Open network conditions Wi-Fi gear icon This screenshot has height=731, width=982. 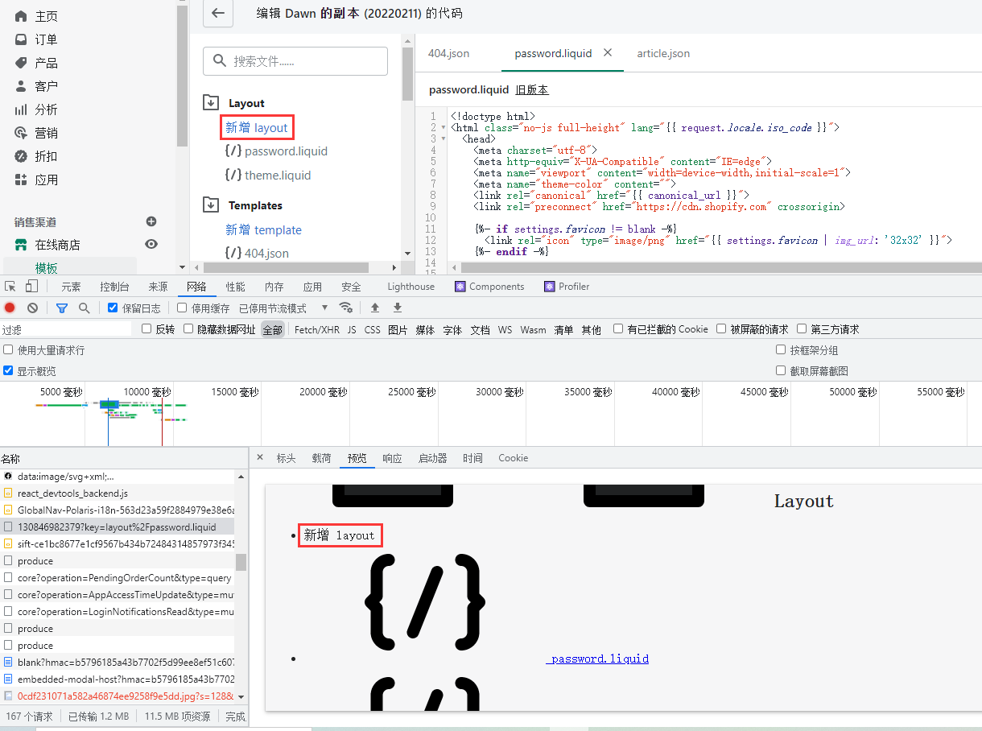pos(346,308)
